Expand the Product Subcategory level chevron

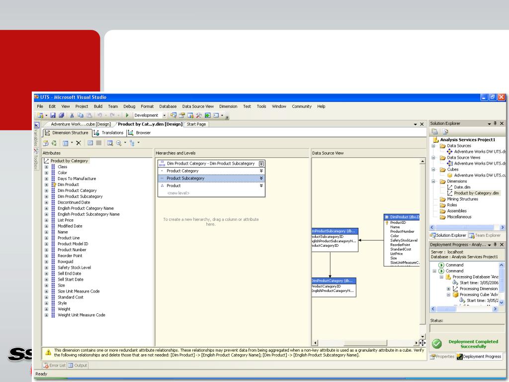coord(261,179)
